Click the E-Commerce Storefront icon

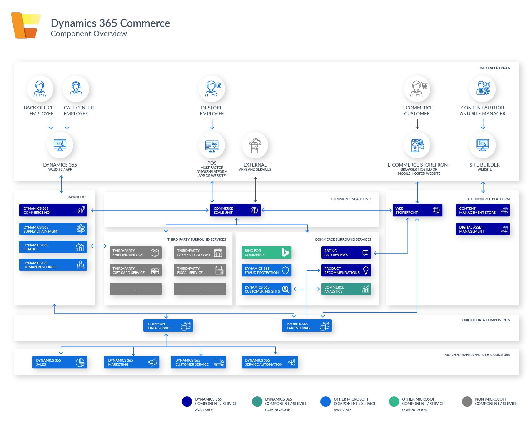click(417, 145)
